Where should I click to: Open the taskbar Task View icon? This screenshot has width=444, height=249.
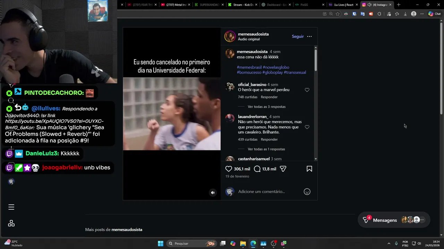[x=223, y=243]
